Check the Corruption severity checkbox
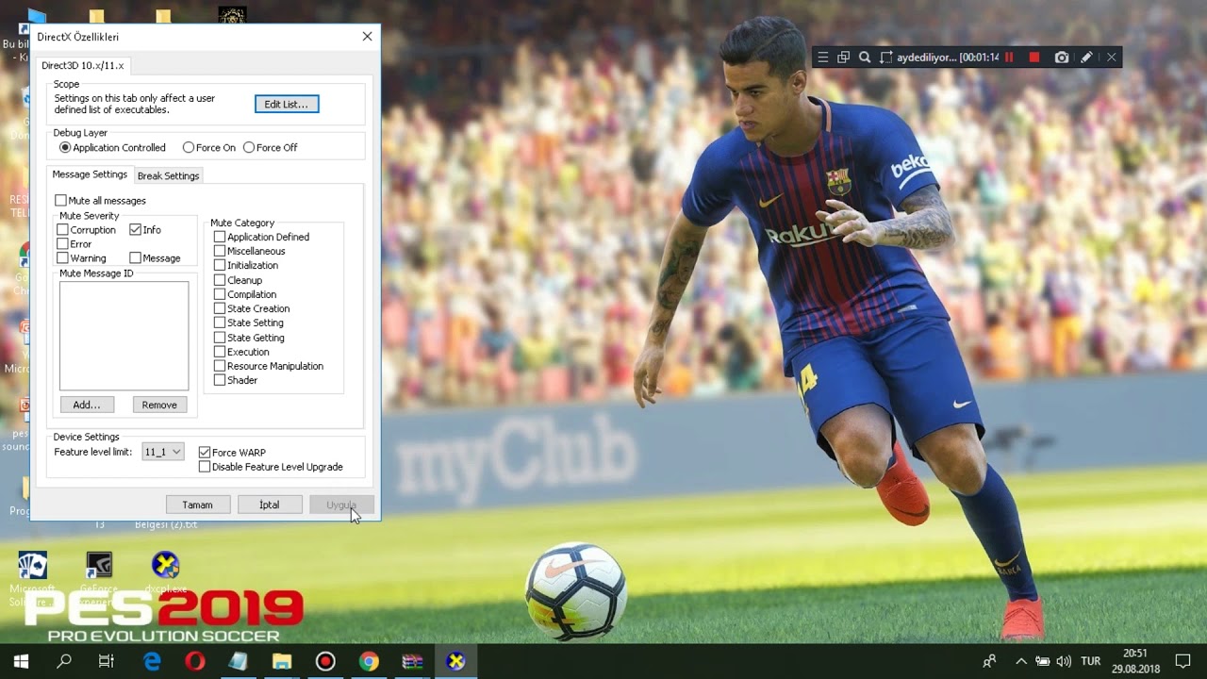Viewport: 1207px width, 679px height. pos(63,230)
